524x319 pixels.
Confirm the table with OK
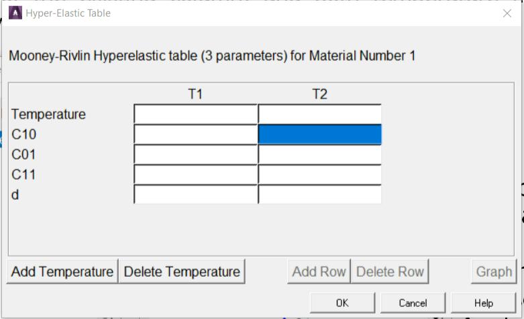342,303
